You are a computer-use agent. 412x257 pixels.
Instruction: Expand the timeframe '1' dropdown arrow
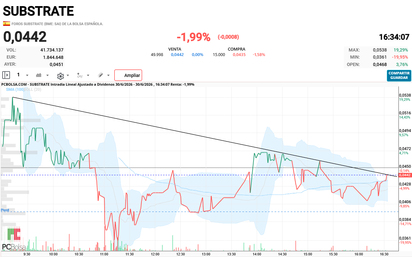coord(27,75)
